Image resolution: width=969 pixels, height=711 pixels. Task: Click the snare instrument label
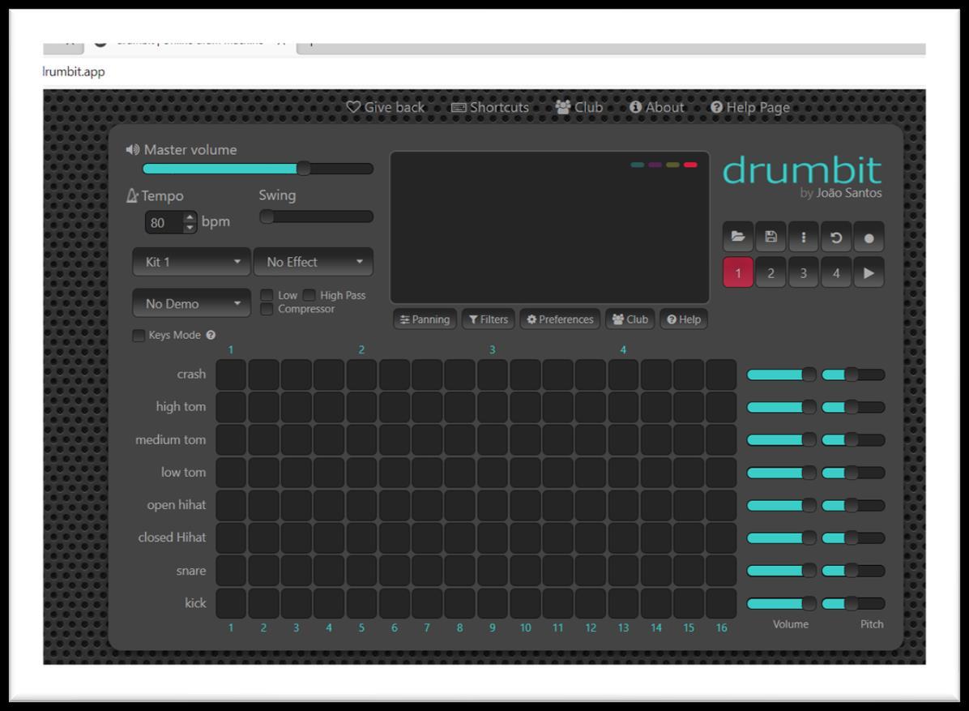[x=191, y=571]
